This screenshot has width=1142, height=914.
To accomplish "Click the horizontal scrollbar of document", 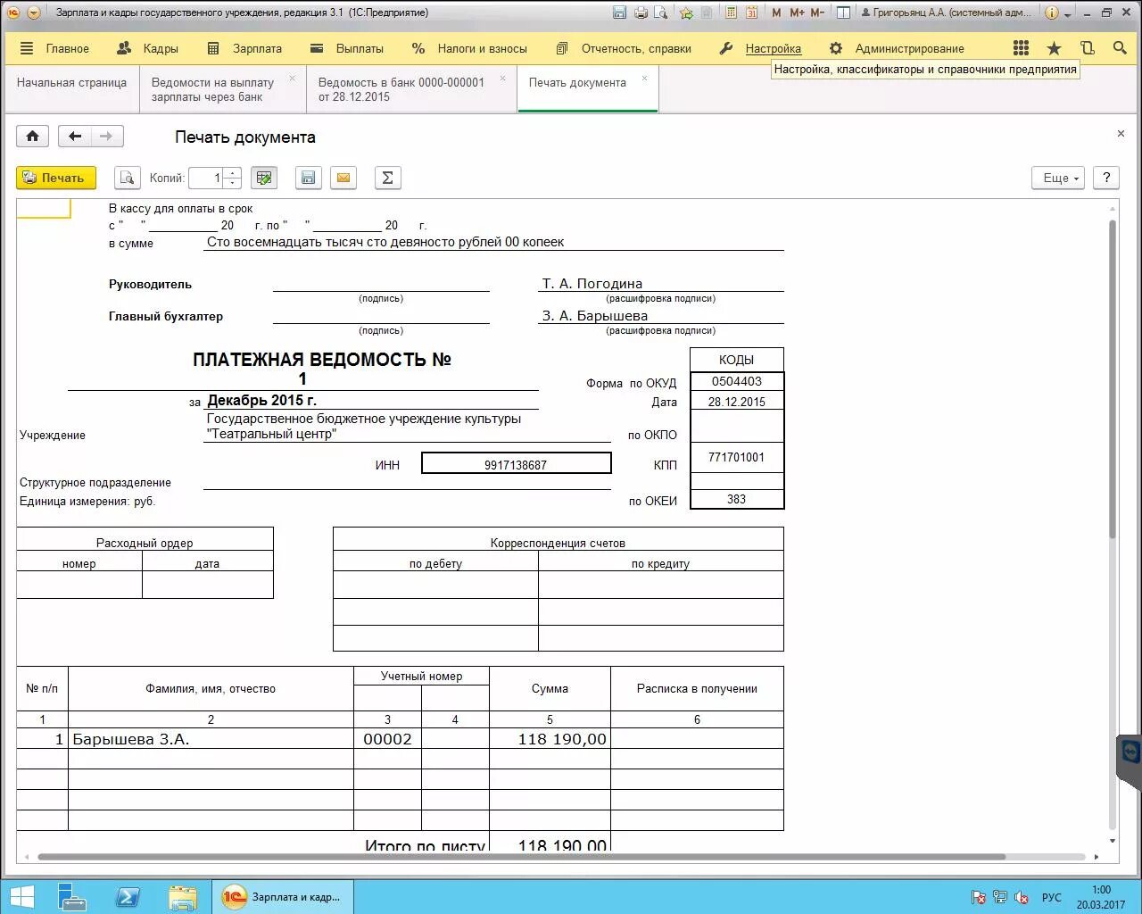I will [x=521, y=857].
